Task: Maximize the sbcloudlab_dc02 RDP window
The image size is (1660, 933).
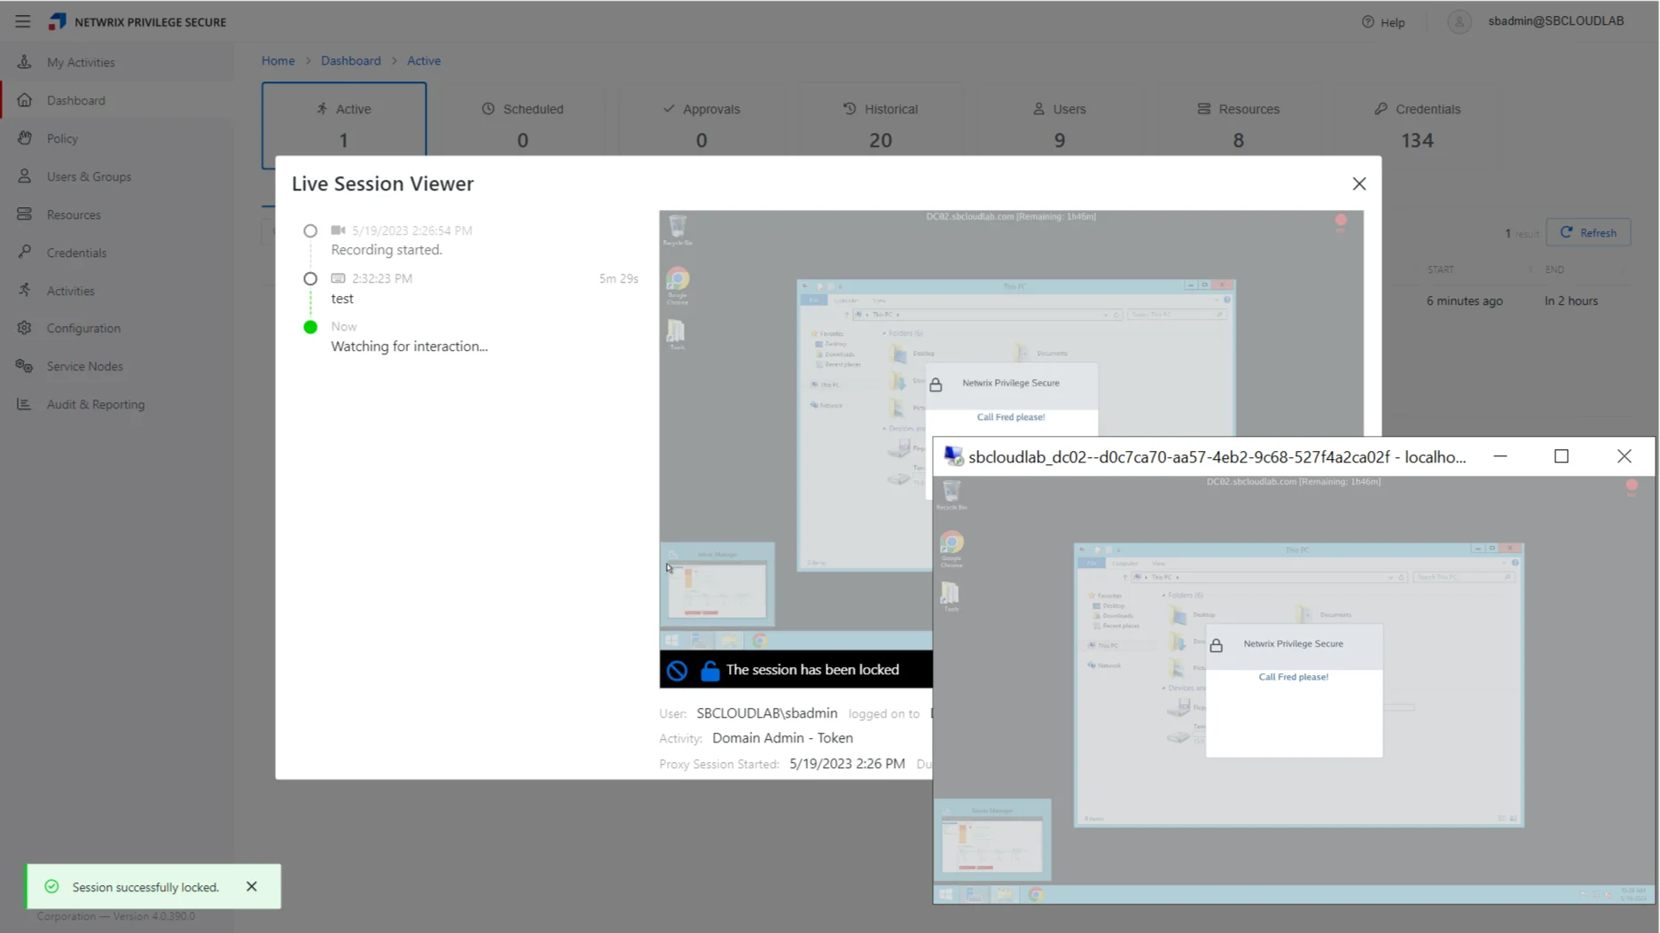Action: tap(1562, 456)
